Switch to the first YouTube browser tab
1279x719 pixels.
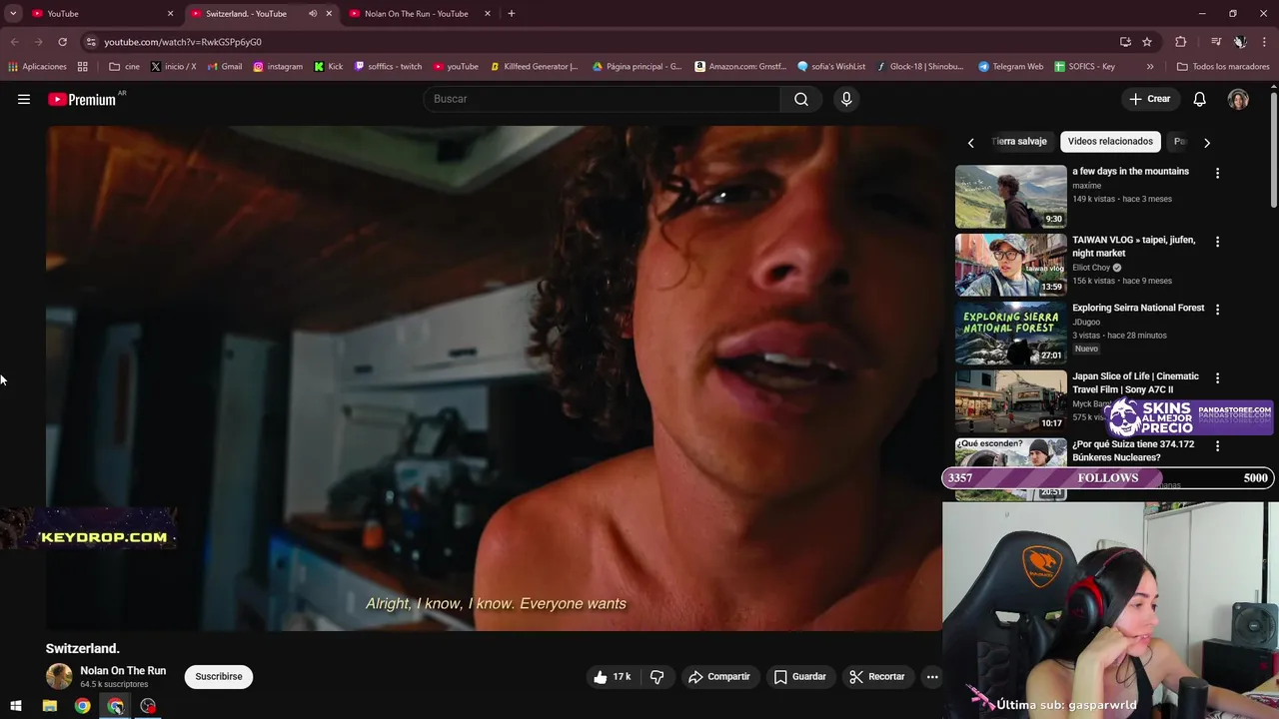[x=100, y=14]
